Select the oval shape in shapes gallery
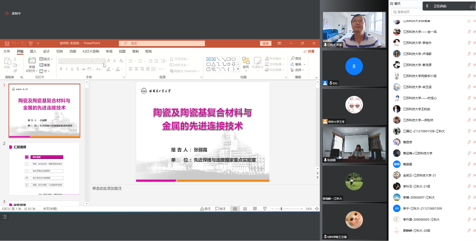 (x=234, y=59)
